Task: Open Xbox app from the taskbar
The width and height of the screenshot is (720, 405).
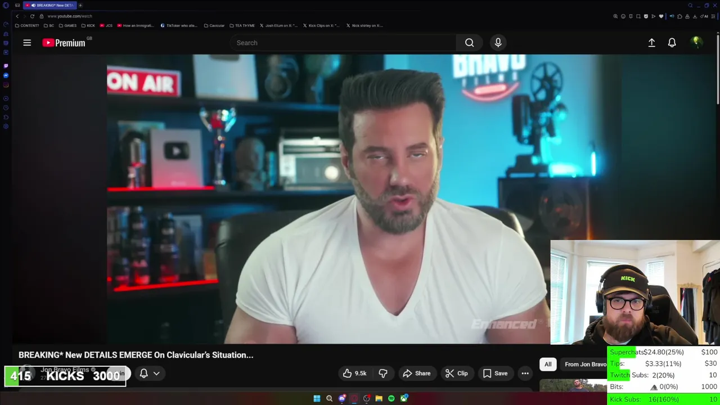Action: (404, 399)
